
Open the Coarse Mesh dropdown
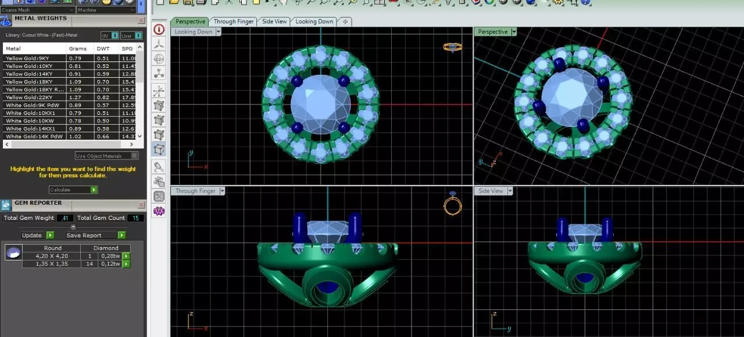tap(38, 10)
